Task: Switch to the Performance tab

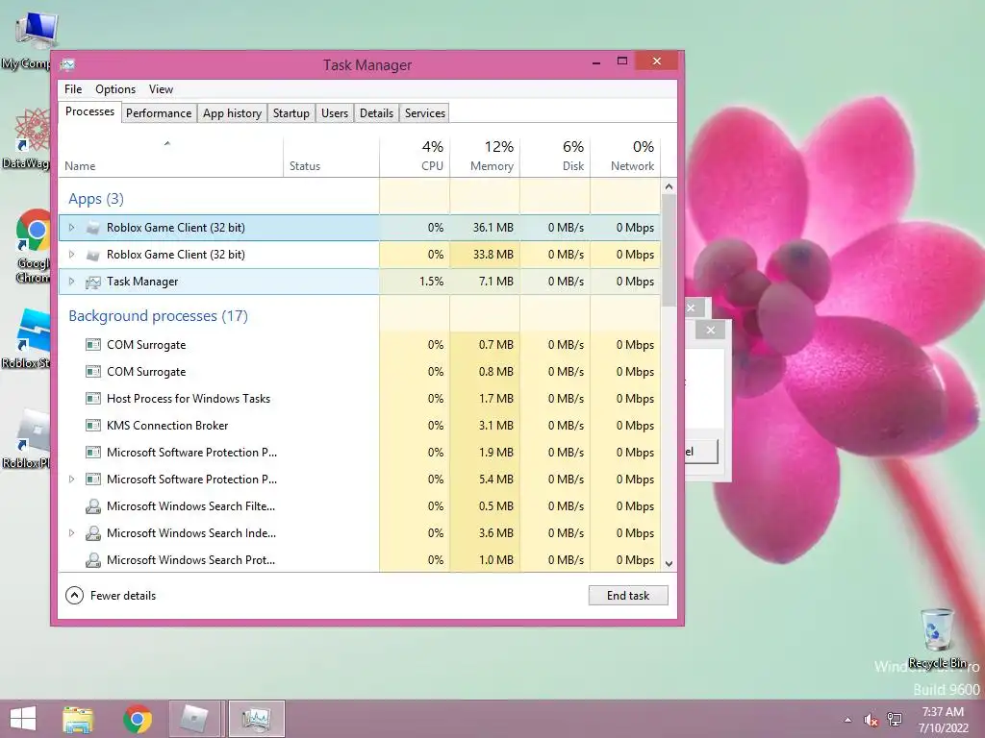Action: coord(159,113)
